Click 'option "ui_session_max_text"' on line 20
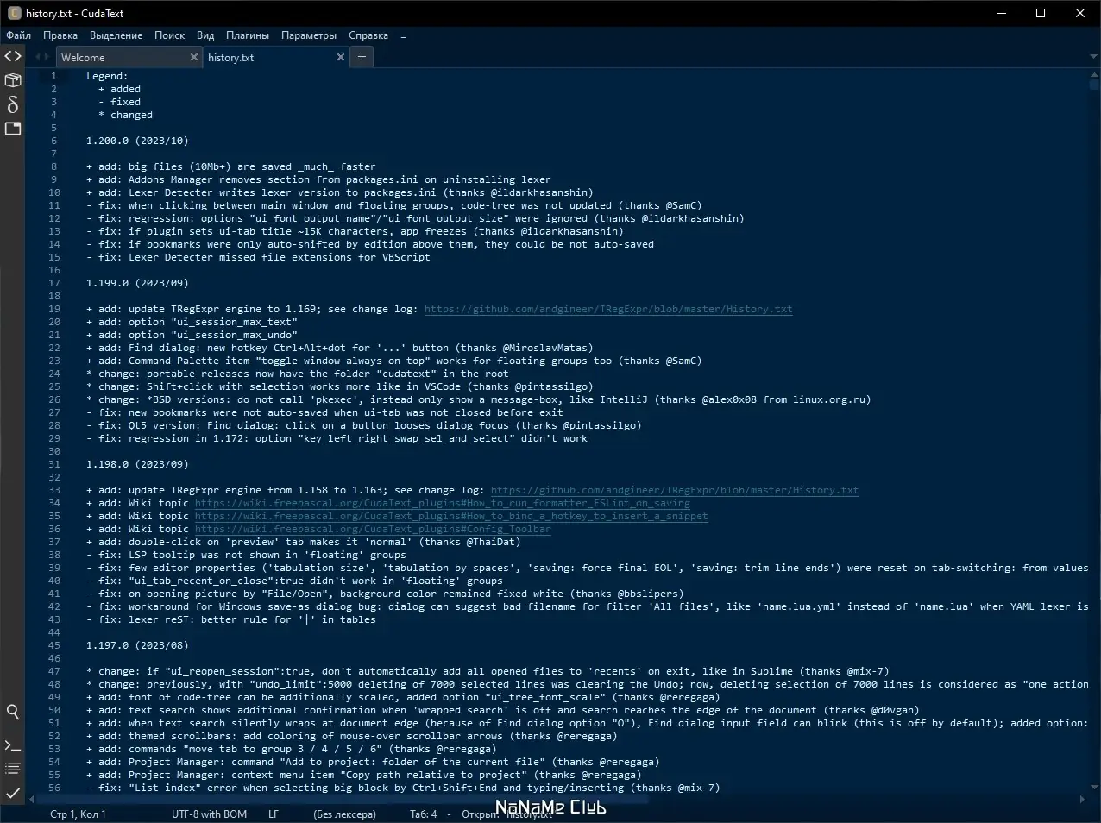Screen dimensions: 1101x823 (212, 322)
